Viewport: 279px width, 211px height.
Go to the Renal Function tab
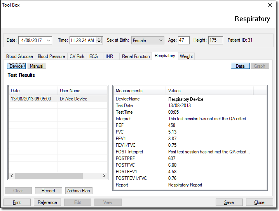(136, 56)
